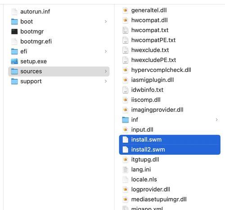
Task: Select the generaltel.dll file icon
Action: pos(126,10)
